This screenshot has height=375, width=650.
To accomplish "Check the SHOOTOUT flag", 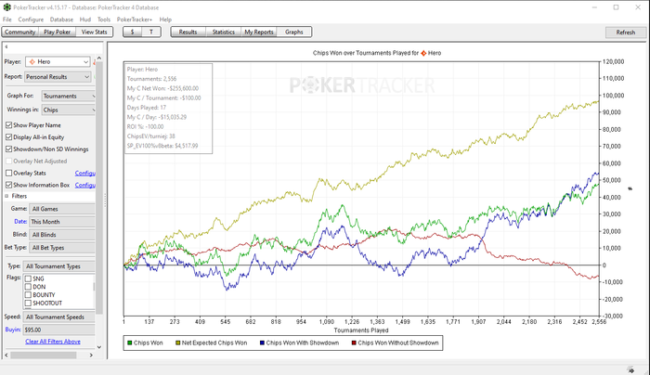I will (28, 304).
